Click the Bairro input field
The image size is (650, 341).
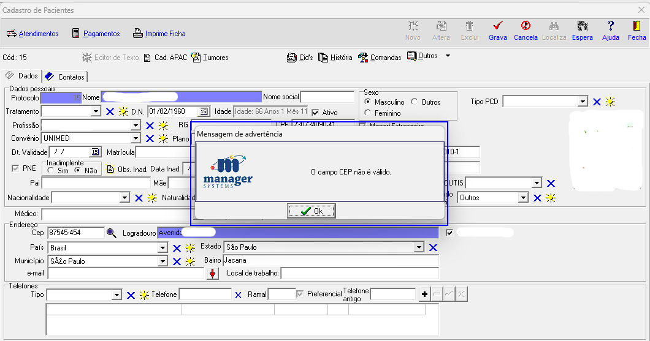(331, 260)
